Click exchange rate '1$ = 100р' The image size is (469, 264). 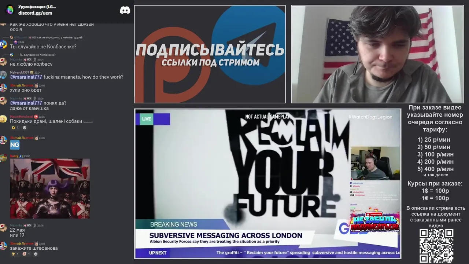[x=435, y=191]
